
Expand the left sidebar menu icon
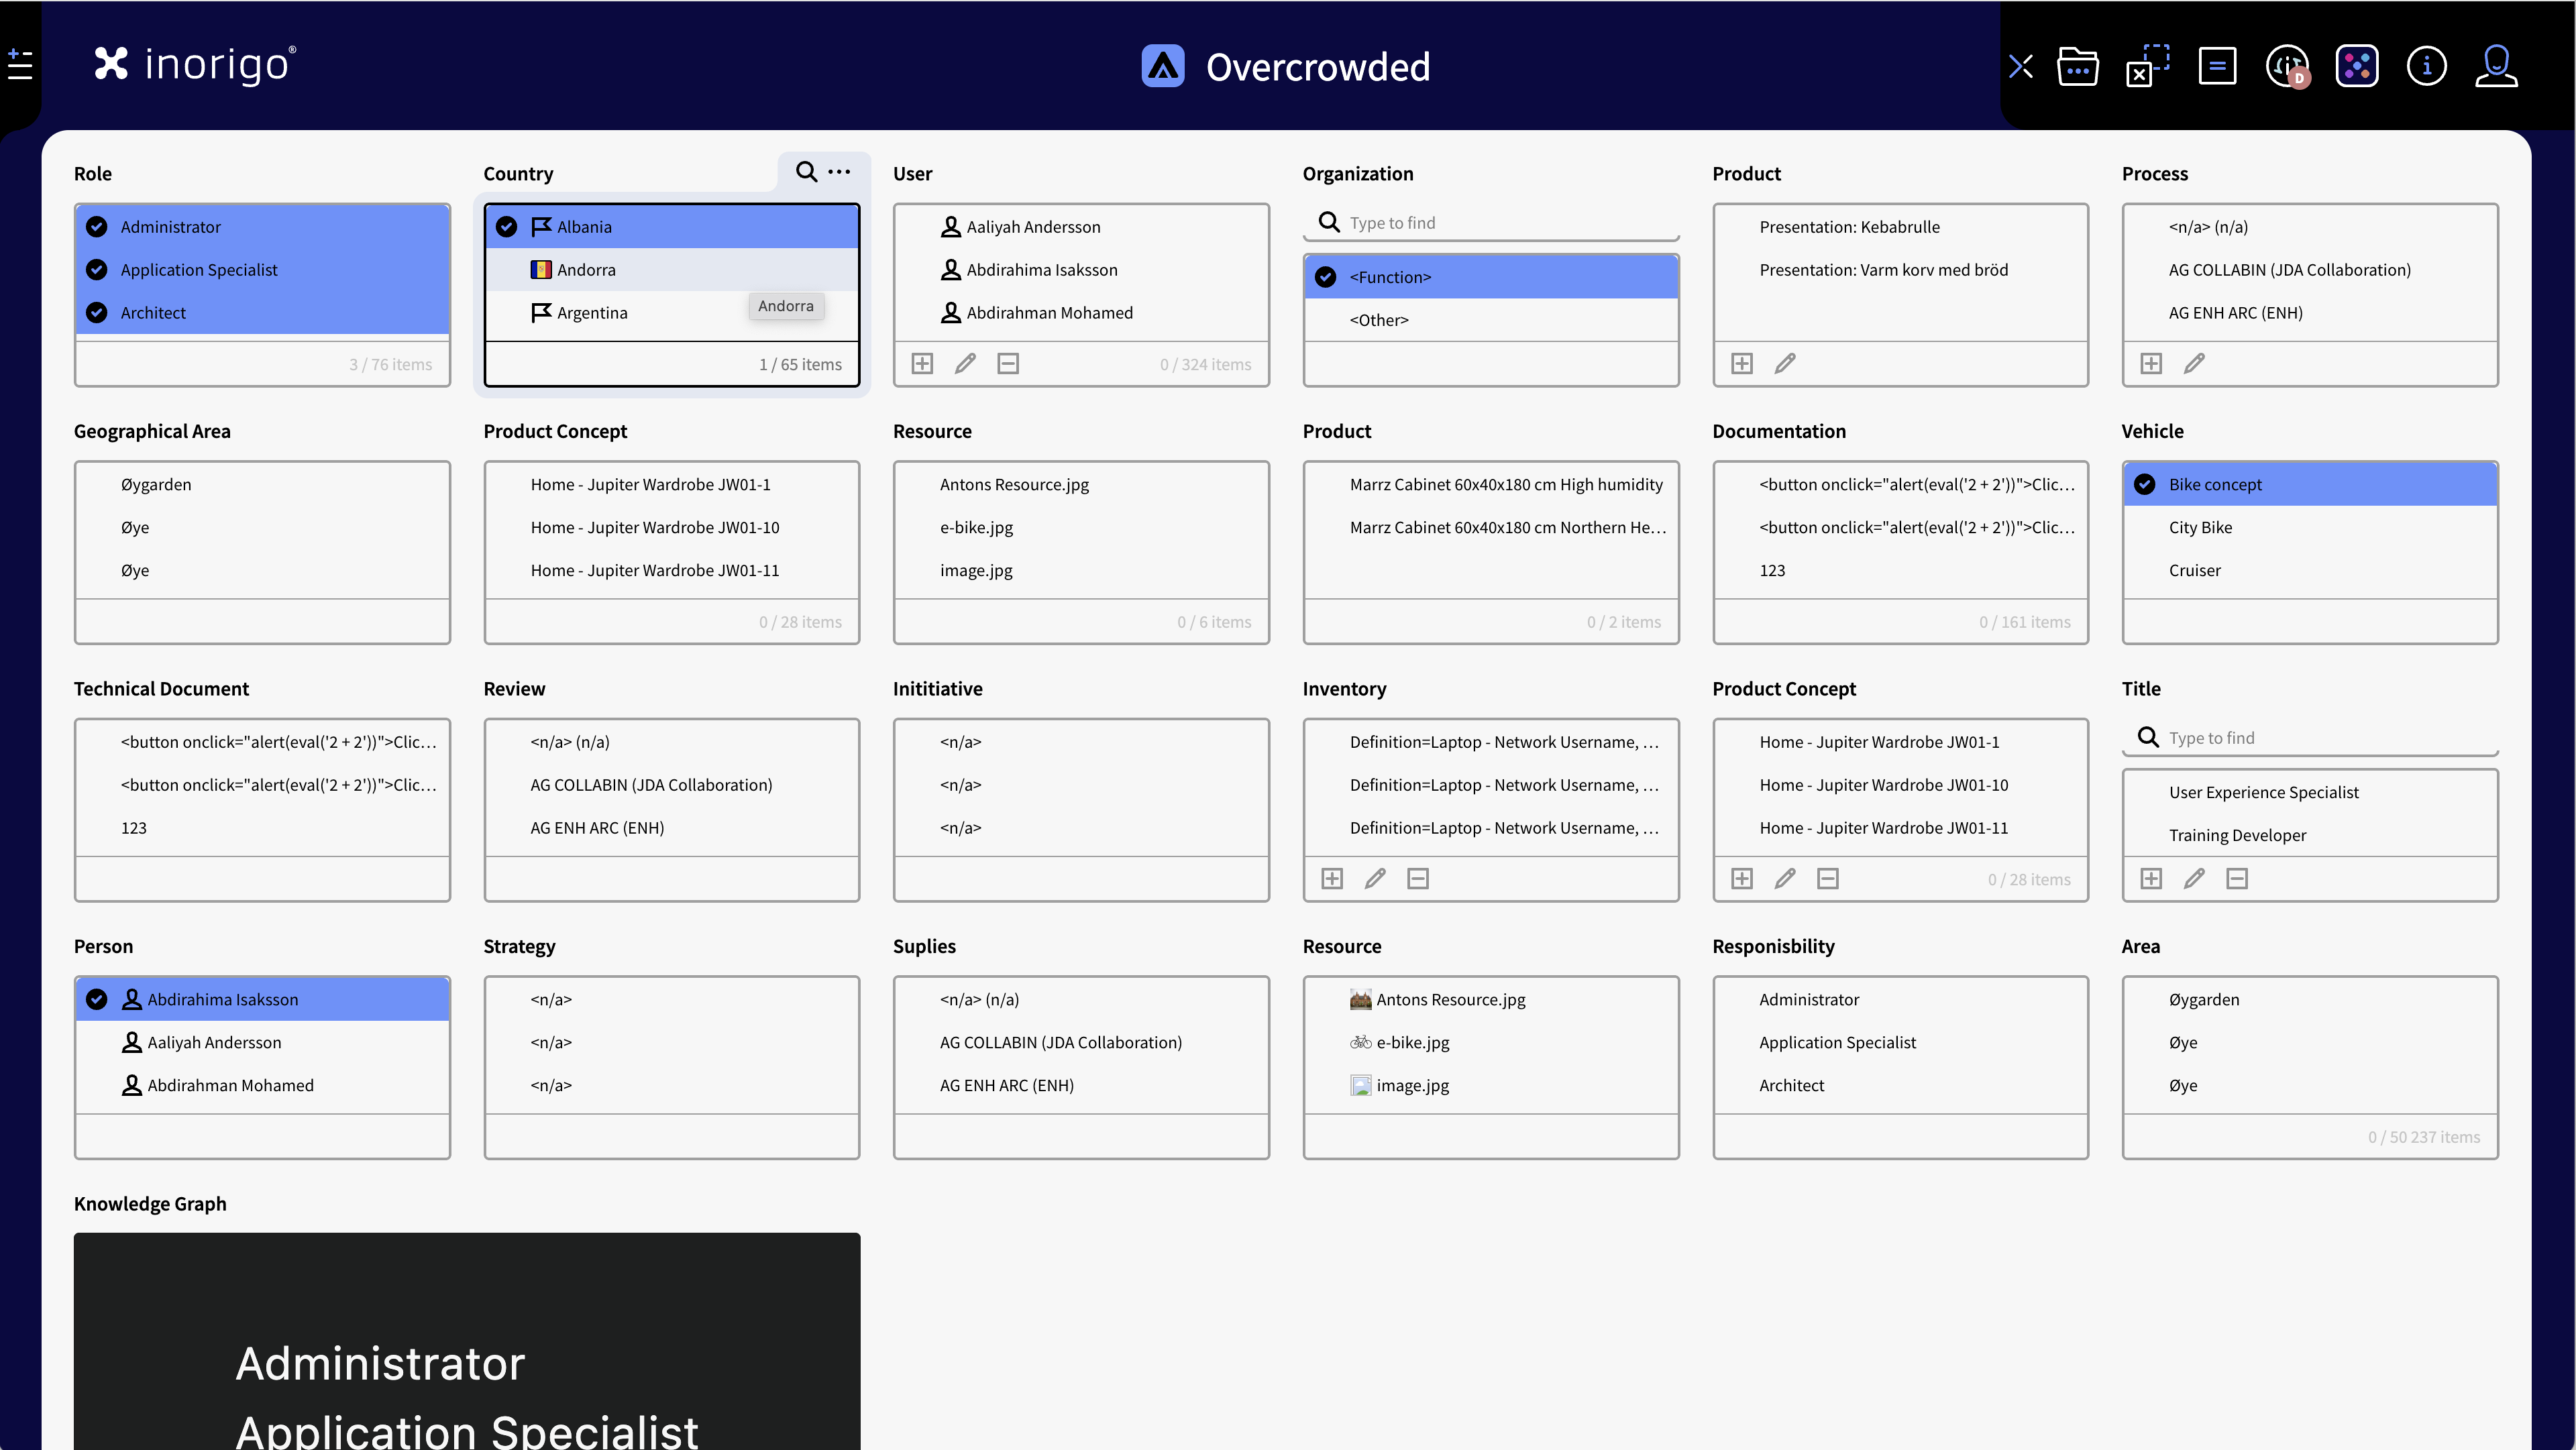pos(20,65)
